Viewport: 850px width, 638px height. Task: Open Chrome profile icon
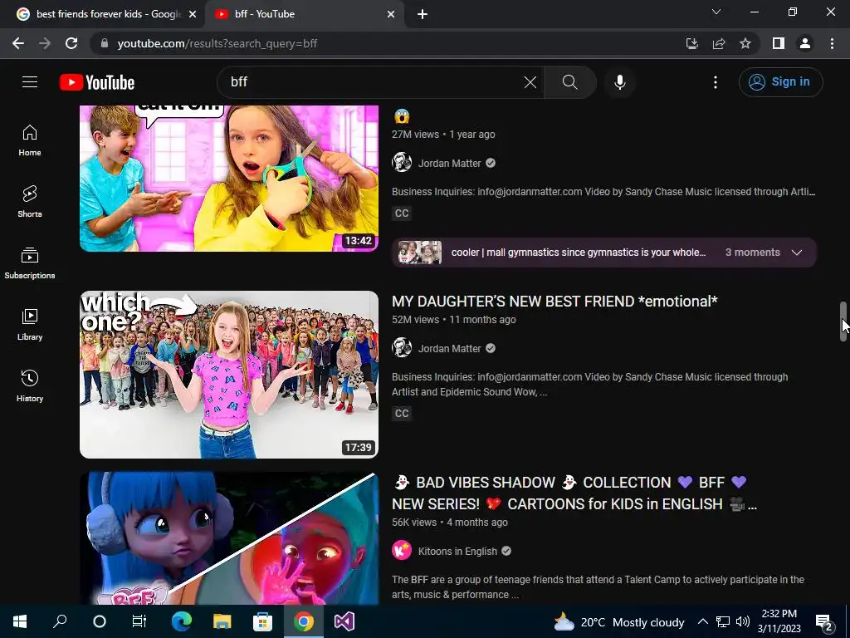(805, 43)
